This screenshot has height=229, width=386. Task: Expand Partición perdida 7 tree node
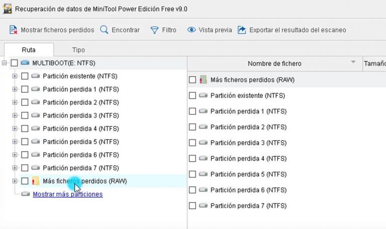(15, 168)
